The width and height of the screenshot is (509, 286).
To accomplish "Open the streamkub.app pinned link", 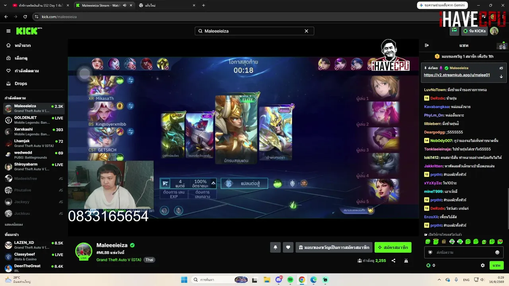I will tap(457, 75).
